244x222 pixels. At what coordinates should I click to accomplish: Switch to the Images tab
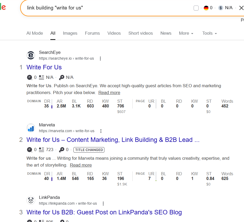tap(70, 33)
